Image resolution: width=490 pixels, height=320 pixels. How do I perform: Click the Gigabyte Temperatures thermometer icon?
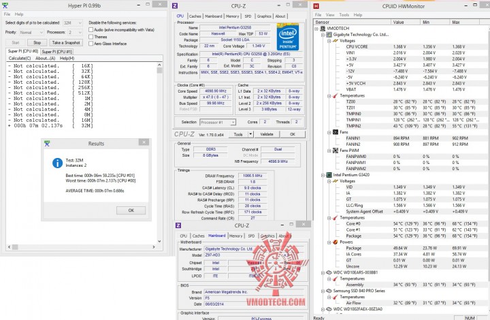[x=336, y=95]
